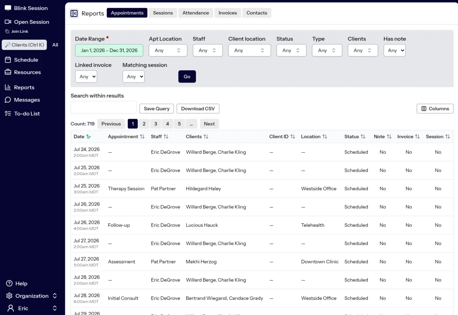Click the Download CSV button
The width and height of the screenshot is (458, 315).
(198, 108)
